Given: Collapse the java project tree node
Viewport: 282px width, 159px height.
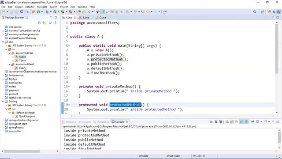Looking at the screenshot, I should [x=3, y=42].
